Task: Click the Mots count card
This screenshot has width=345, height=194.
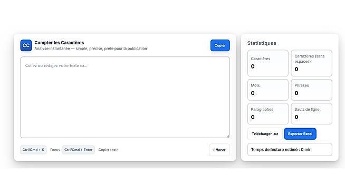Action: (268, 90)
